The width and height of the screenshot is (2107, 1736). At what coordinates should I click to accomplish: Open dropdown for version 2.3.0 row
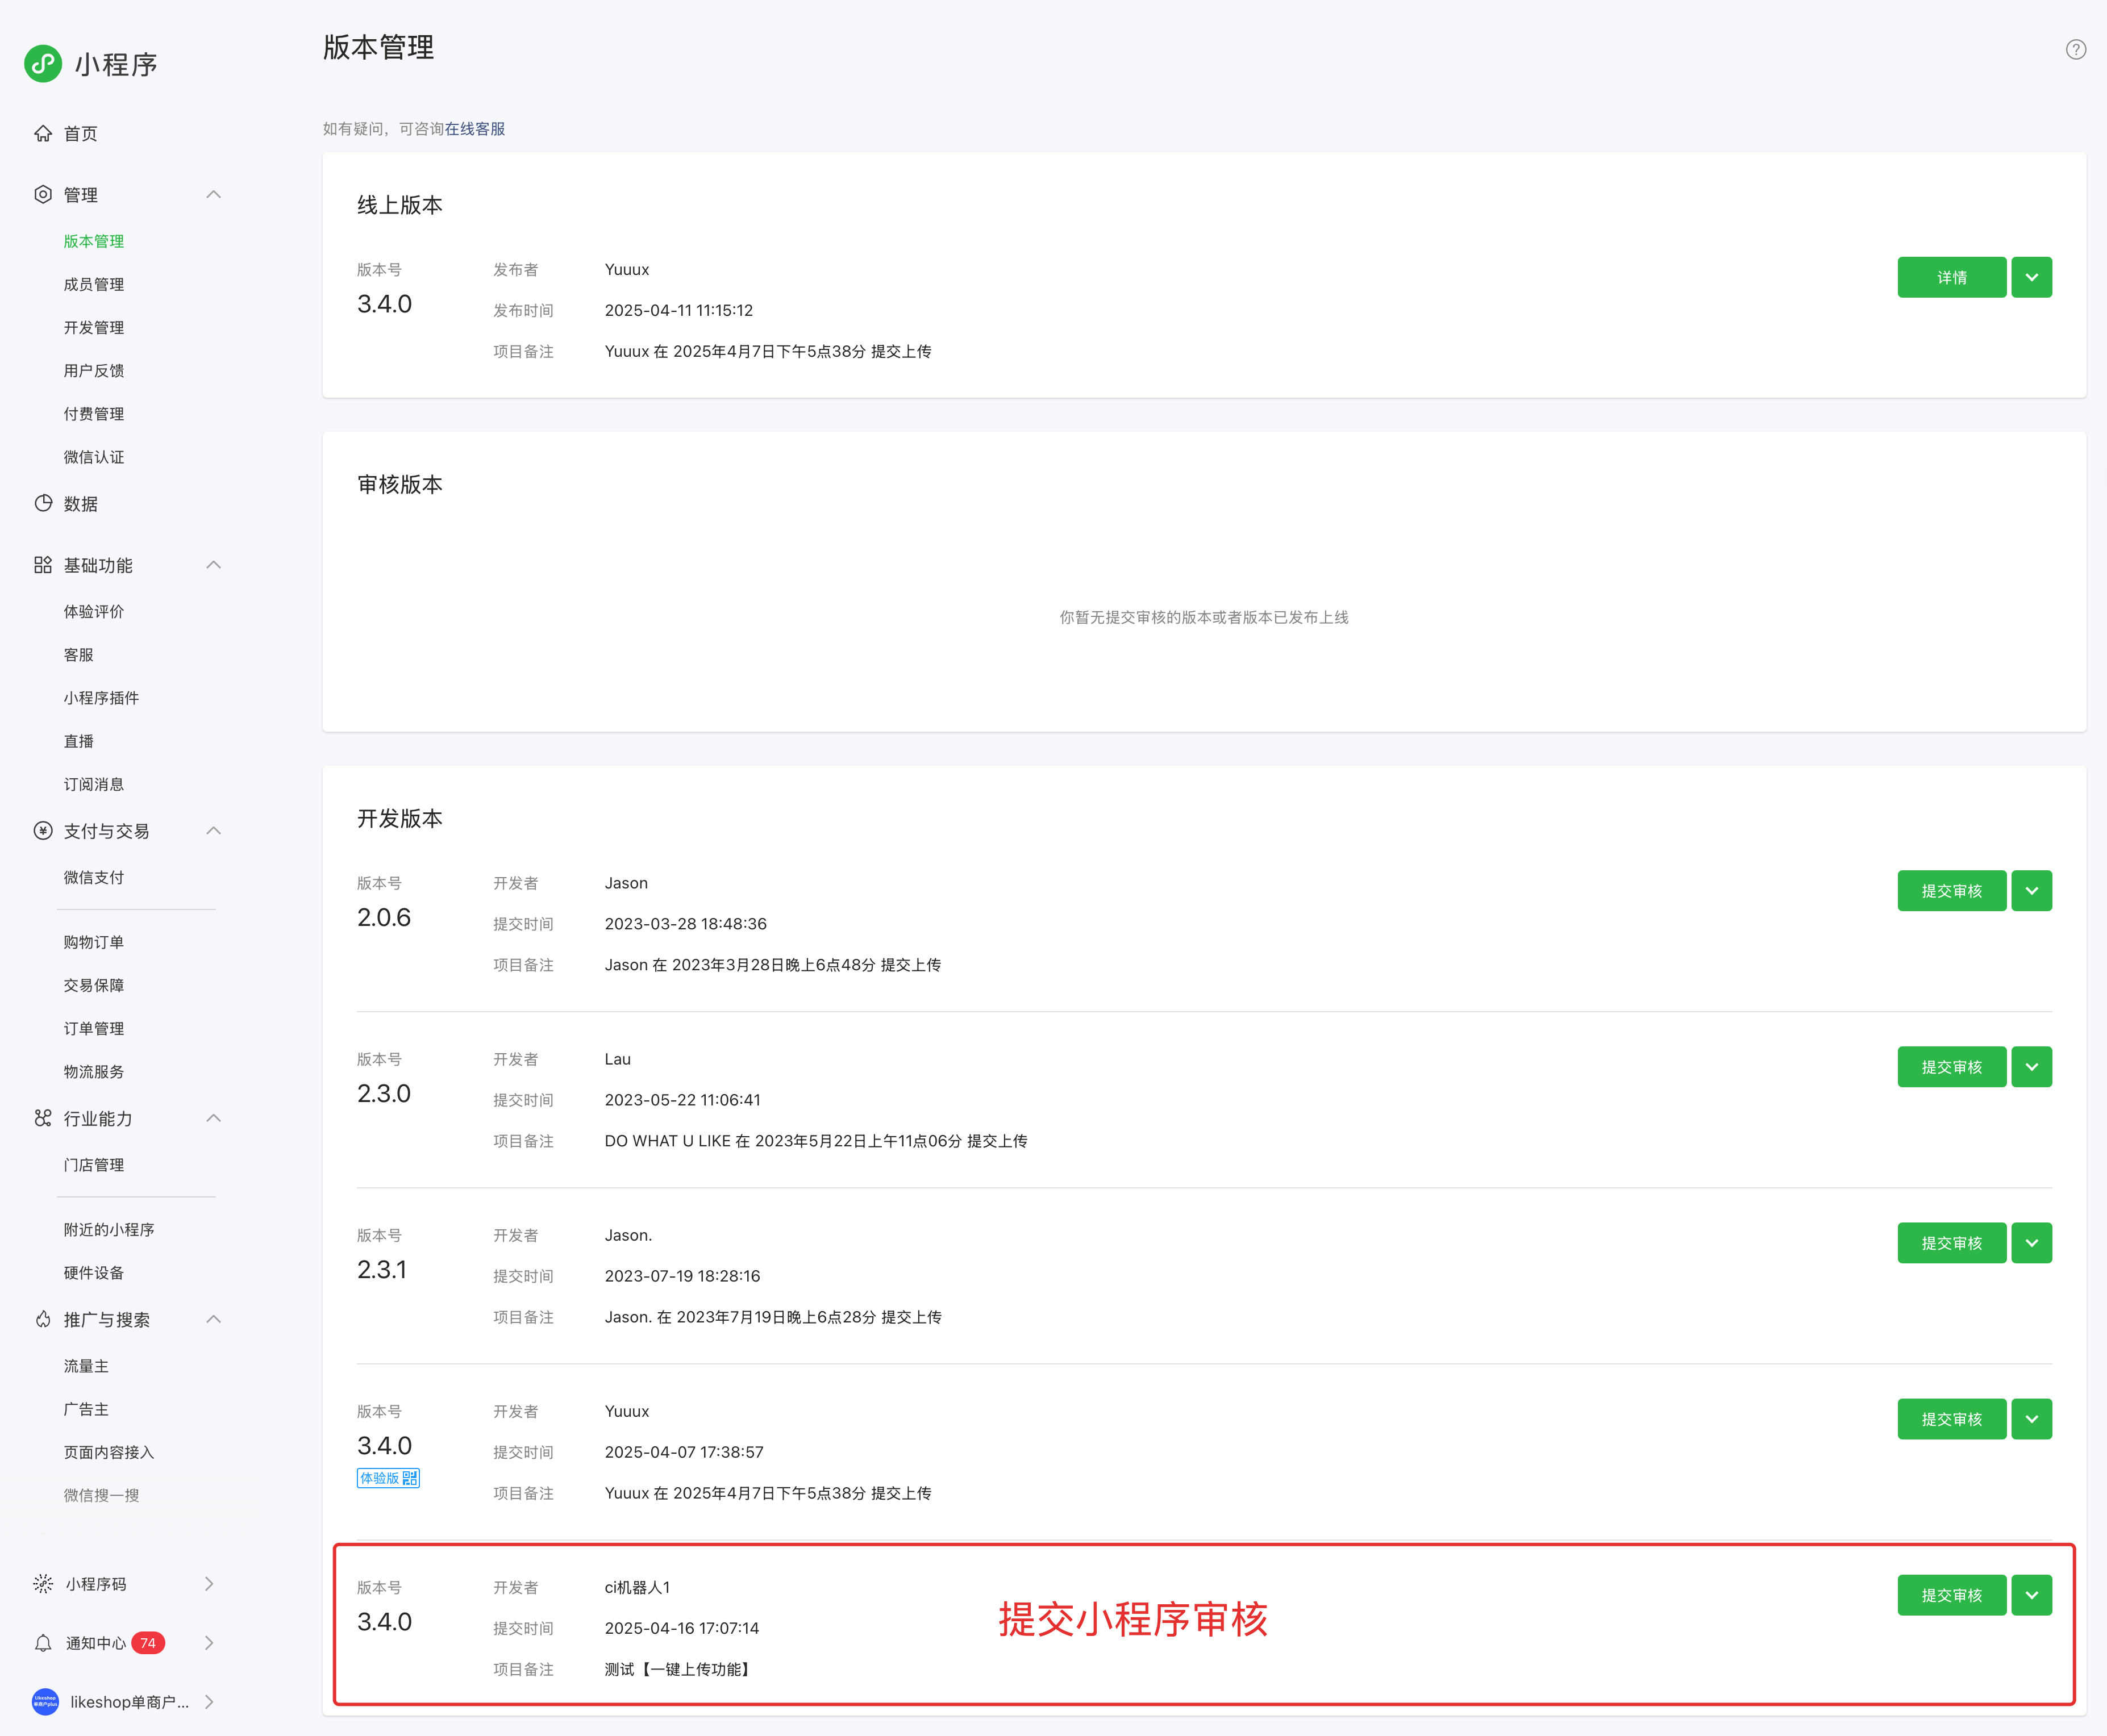[2031, 1066]
